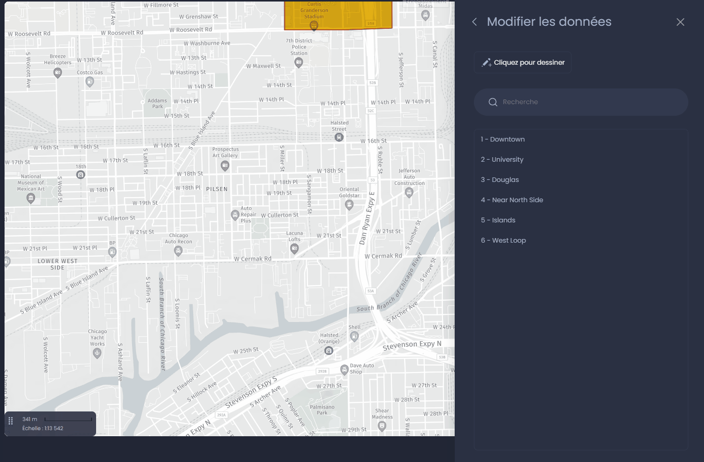Click the Stevenson Expy N label
The width and height of the screenshot is (704, 462).
pyautogui.click(x=412, y=345)
